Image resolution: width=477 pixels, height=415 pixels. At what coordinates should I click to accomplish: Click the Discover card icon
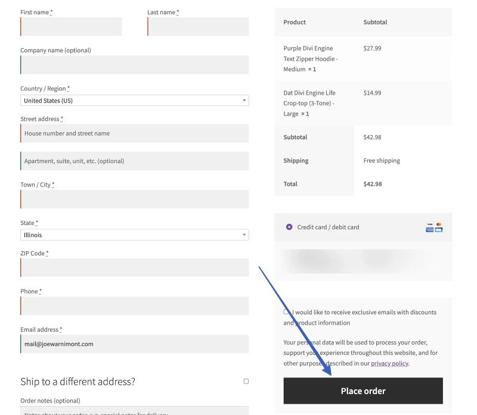[x=439, y=230]
